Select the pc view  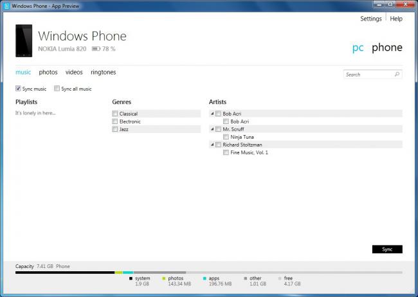click(x=358, y=48)
